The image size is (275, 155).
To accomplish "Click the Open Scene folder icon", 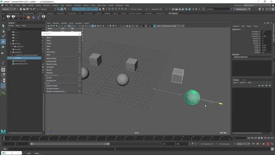I will pos(24,9).
